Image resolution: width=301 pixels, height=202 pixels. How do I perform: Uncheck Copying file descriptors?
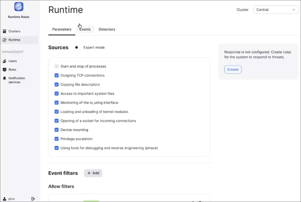click(56, 84)
